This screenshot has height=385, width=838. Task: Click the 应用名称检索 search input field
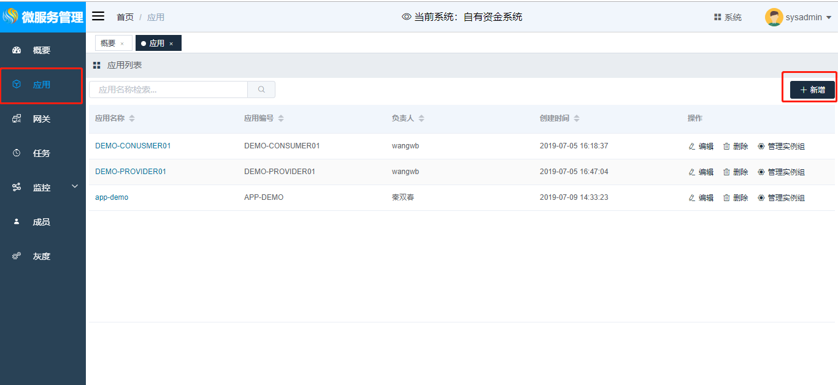[169, 90]
